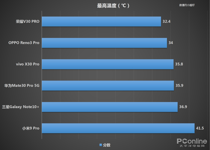Click the 三星Galaxy Note10+ bar
This screenshot has width=210, height=150.
pyautogui.click(x=110, y=107)
